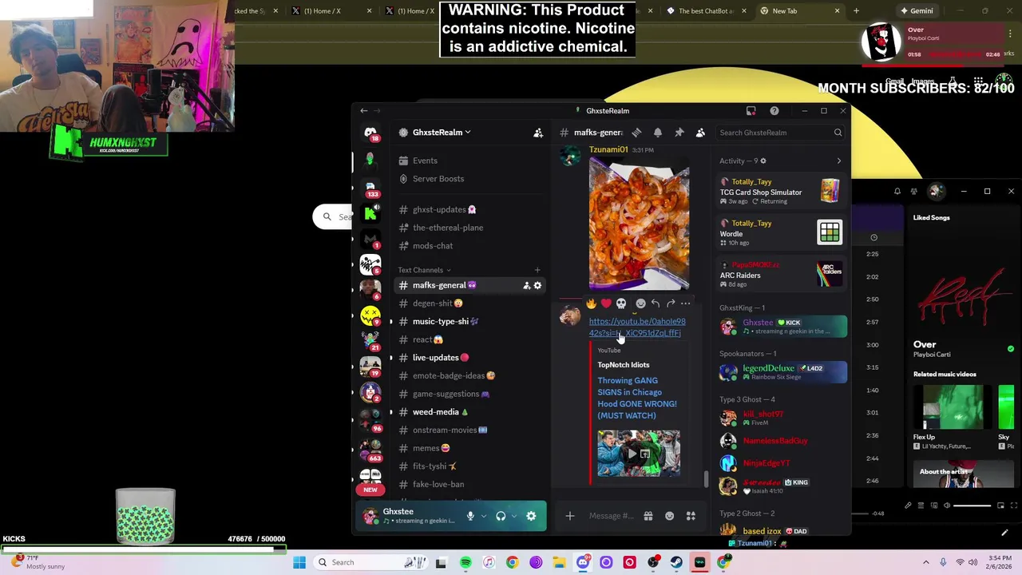Toggle the Discord microphone mute
1022x575 pixels.
tap(470, 516)
